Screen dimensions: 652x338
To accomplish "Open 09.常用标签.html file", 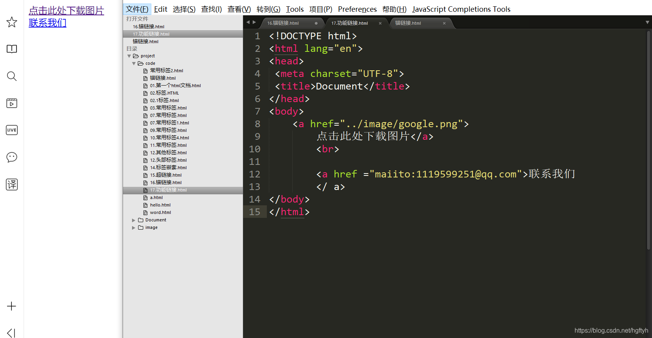I will coord(168,130).
